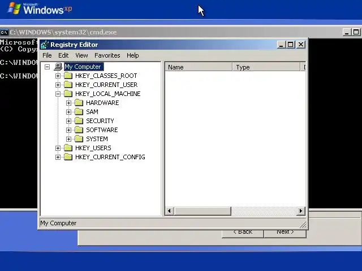Screen dimensions: 362x271
Task: Click the SECURITY folder icon
Action: click(x=79, y=121)
